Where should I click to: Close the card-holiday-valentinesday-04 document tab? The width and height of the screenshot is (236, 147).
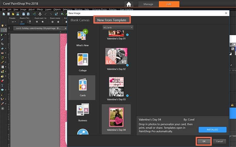pyautogui.click(x=66, y=28)
